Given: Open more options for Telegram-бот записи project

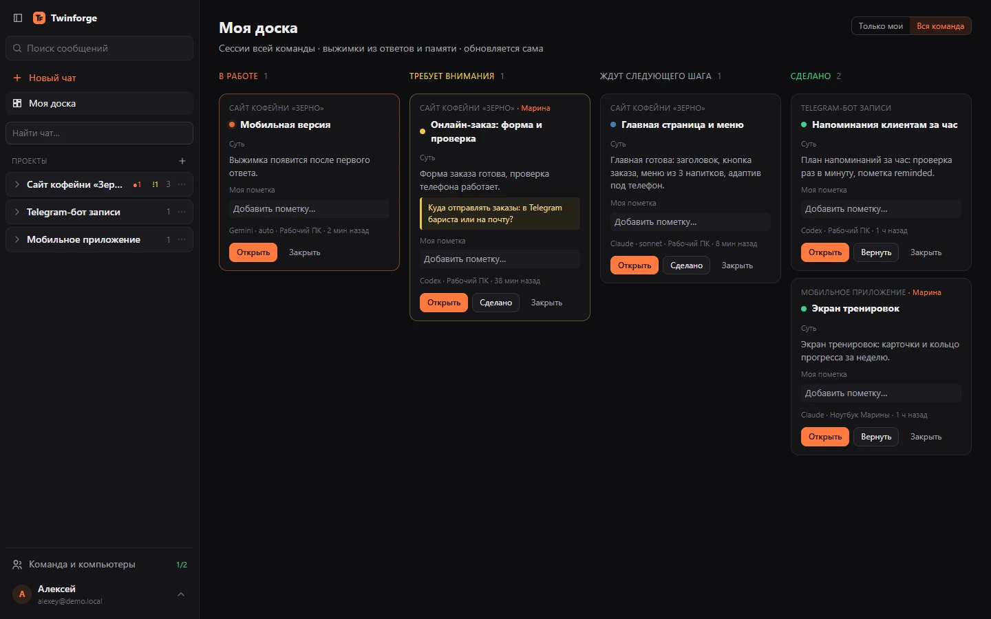Looking at the screenshot, I should pos(182,212).
